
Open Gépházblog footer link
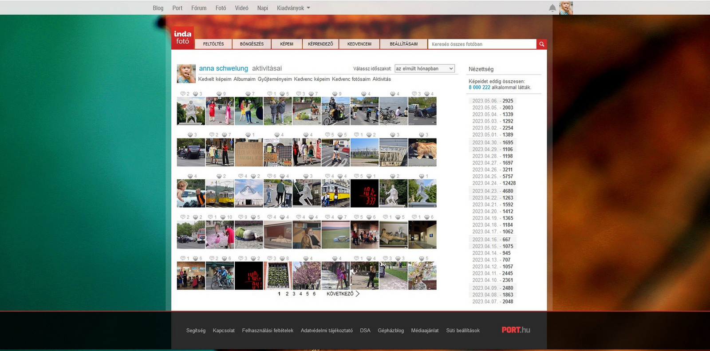(x=391, y=331)
